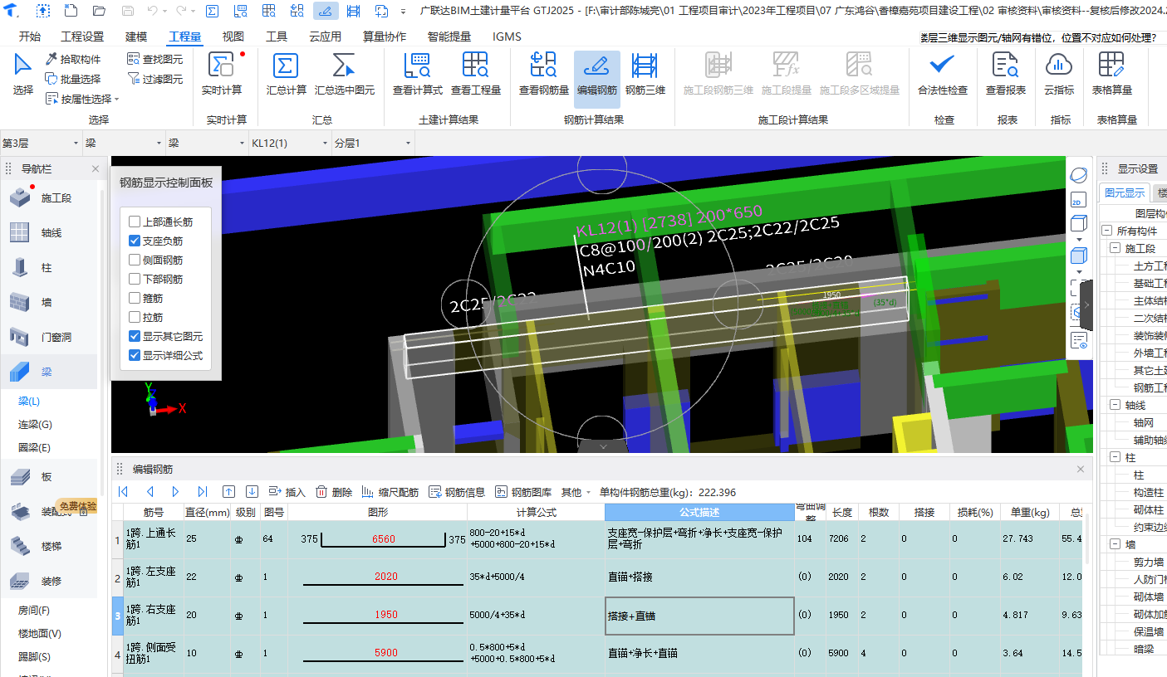The image size is (1167, 677).
Task: Click 钢筋三维 rebar 3D icon
Action: tap(645, 74)
